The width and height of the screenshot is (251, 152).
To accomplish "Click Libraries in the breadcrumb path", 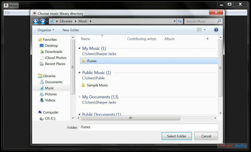I will (x=66, y=21).
